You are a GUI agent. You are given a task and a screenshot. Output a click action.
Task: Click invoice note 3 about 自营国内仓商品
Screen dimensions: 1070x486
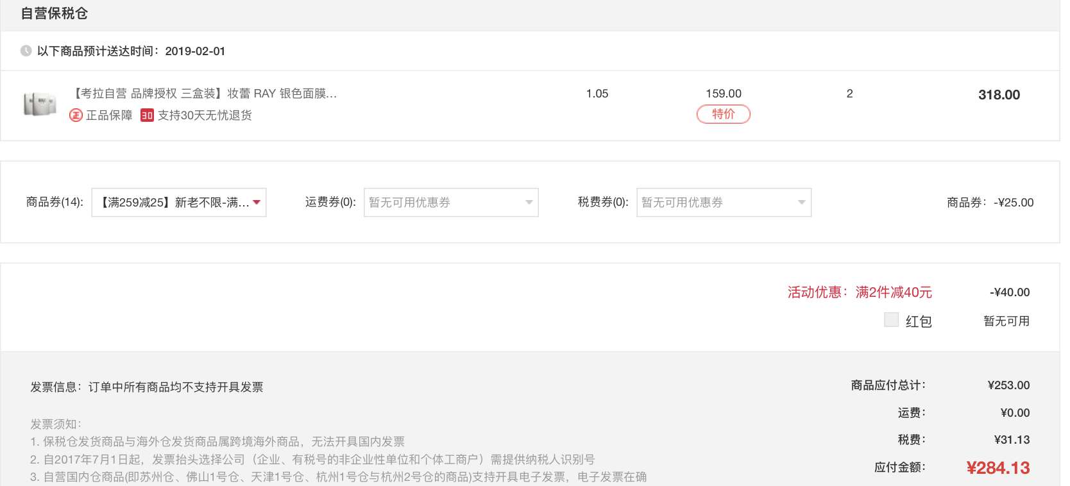tap(339, 477)
